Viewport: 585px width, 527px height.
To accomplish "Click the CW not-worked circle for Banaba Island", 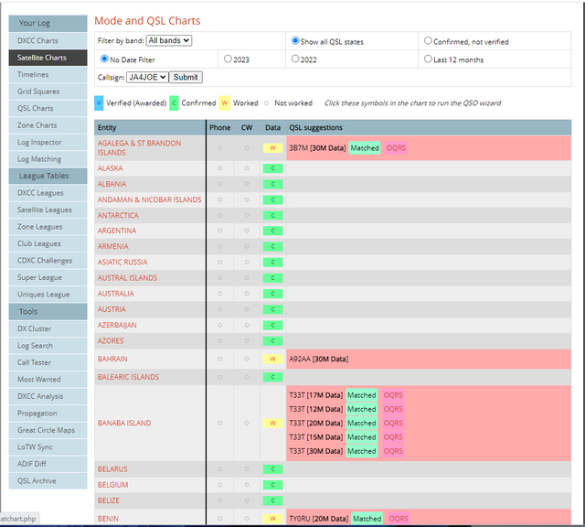I will [247, 424].
